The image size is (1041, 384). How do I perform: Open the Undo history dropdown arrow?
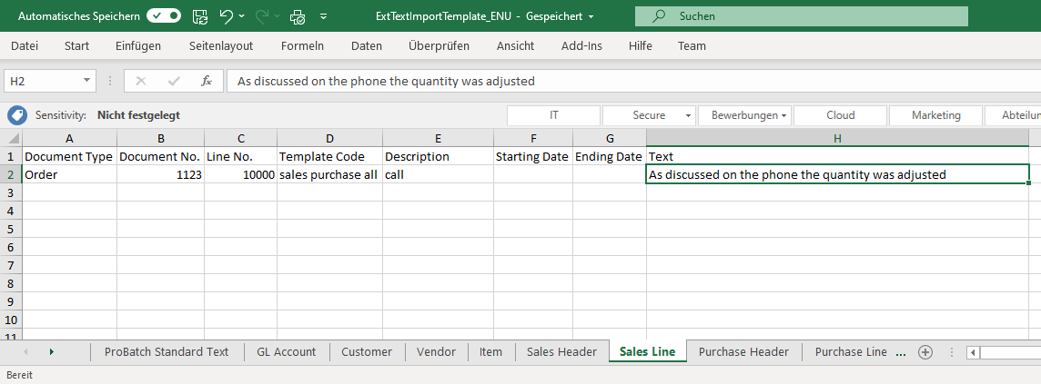[241, 16]
